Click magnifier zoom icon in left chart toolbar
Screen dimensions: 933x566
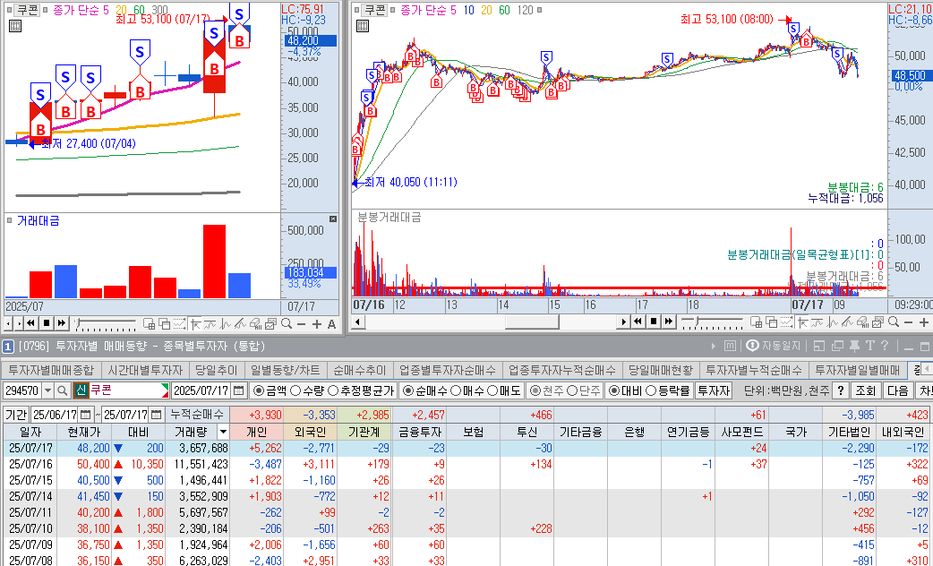coord(287,324)
